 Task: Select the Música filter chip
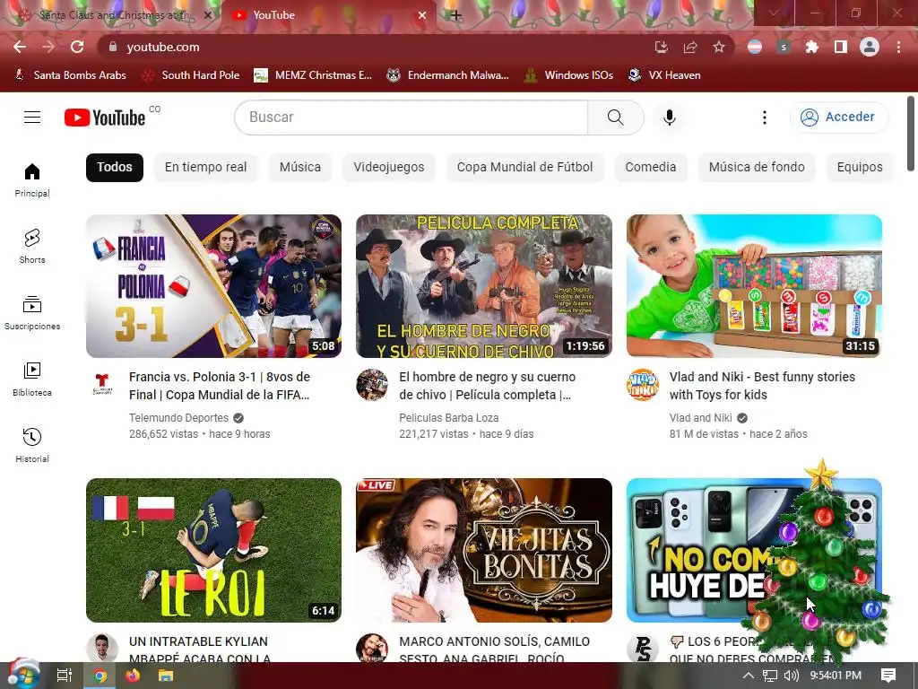(299, 167)
